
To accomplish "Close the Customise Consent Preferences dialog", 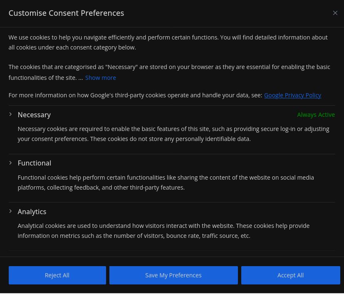I will tap(335, 13).
